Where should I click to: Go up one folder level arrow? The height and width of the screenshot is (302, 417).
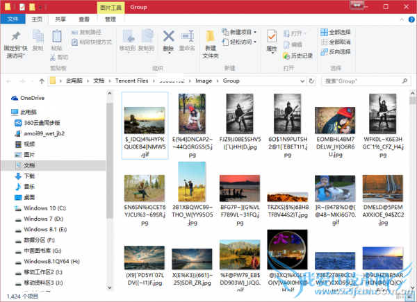tap(42, 81)
